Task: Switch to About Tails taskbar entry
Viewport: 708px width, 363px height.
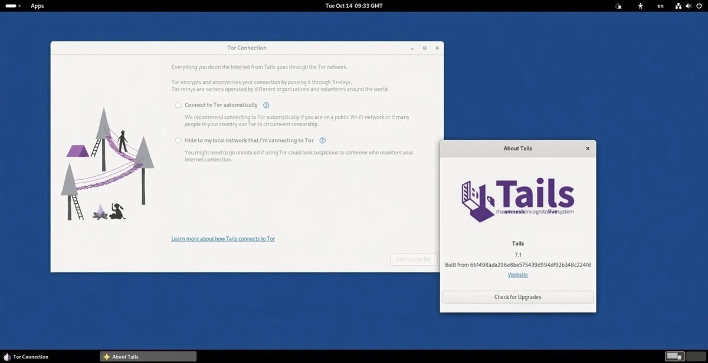Action: pyautogui.click(x=148, y=357)
